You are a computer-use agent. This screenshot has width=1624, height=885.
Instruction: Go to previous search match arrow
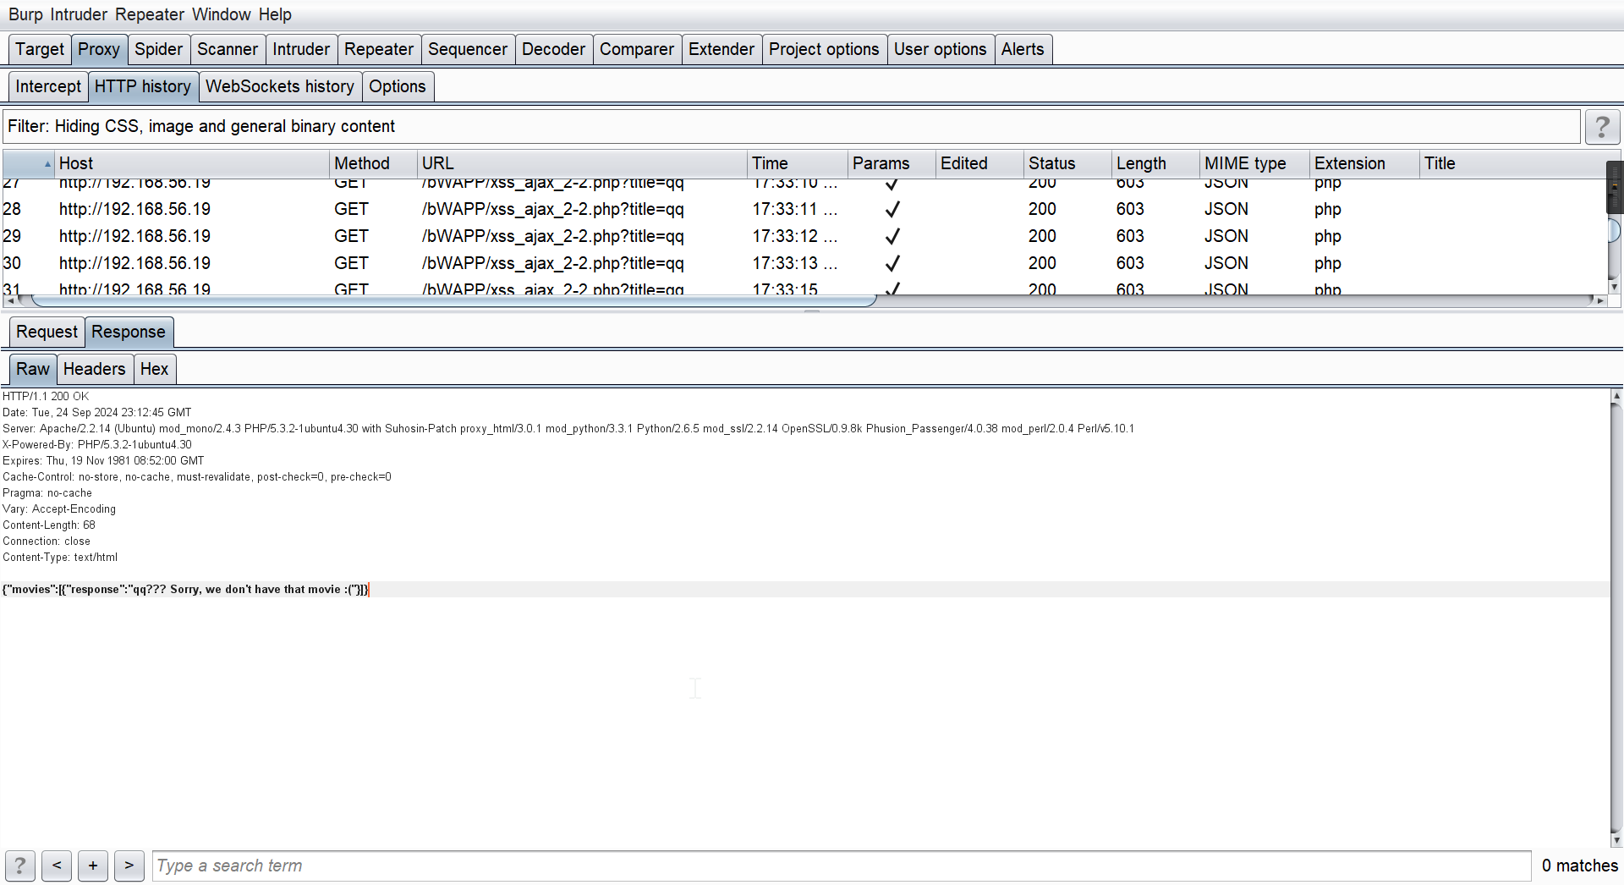pyautogui.click(x=57, y=866)
